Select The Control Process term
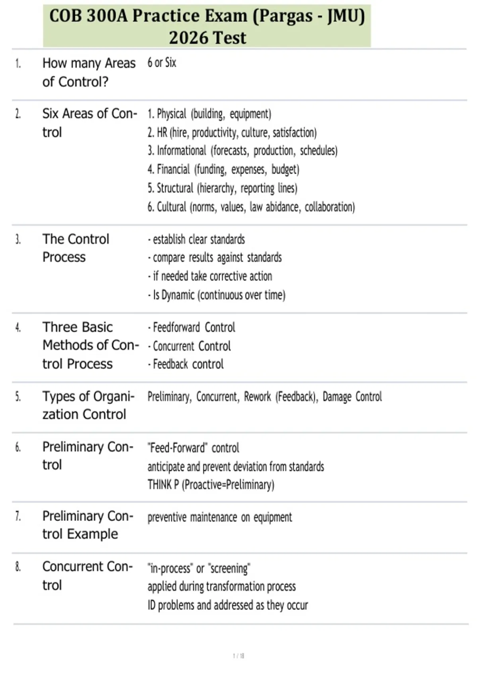Image resolution: width=478 pixels, height=677 pixels. click(x=76, y=248)
